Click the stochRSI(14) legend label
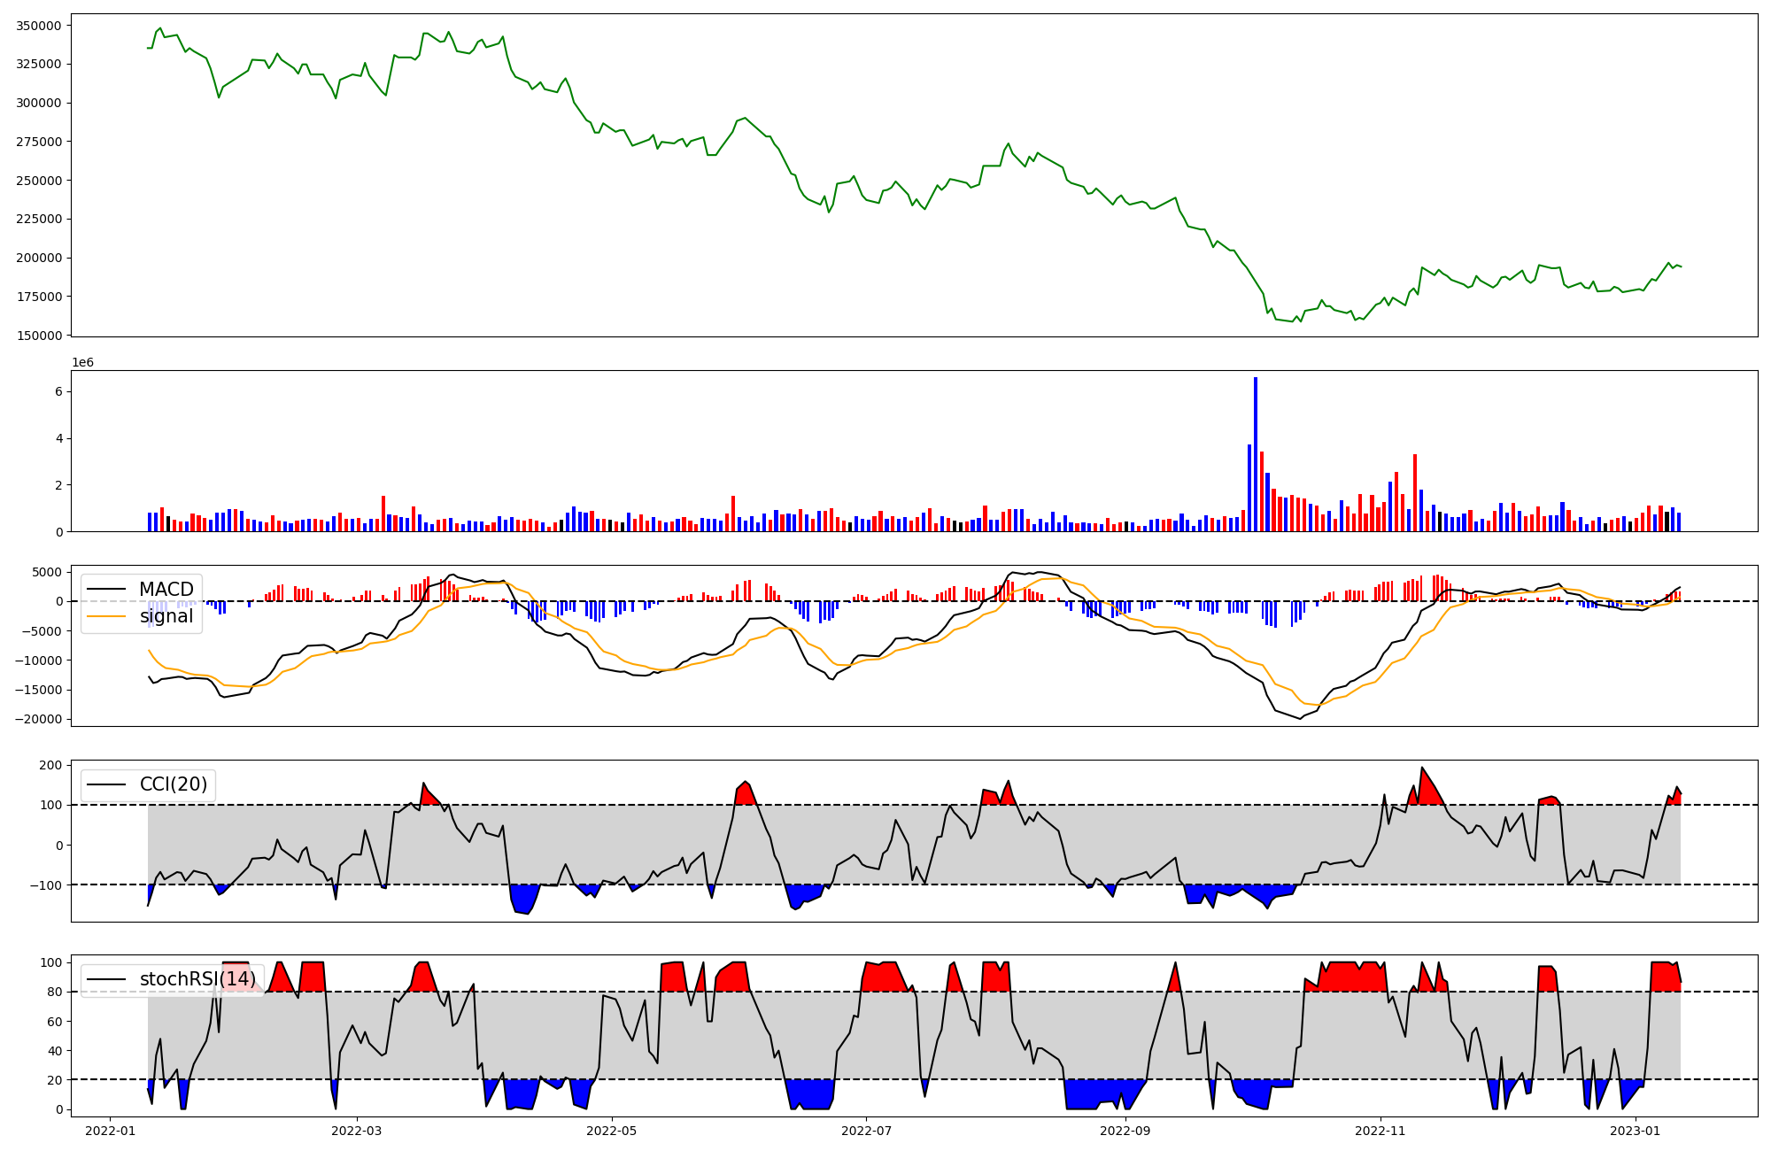This screenshot has height=1151, width=1771. [x=197, y=979]
